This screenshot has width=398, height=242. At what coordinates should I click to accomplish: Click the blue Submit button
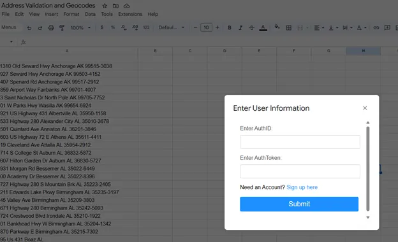[x=299, y=204]
